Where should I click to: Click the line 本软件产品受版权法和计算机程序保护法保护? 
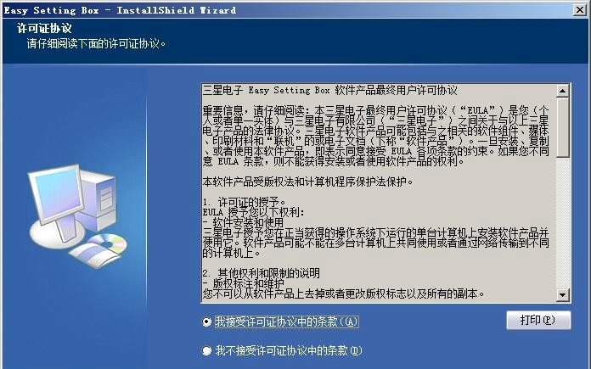[308, 182]
